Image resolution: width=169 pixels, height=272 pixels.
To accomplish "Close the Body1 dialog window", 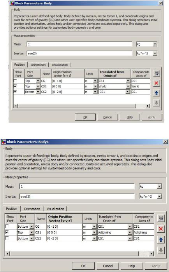I will coord(165,142).
